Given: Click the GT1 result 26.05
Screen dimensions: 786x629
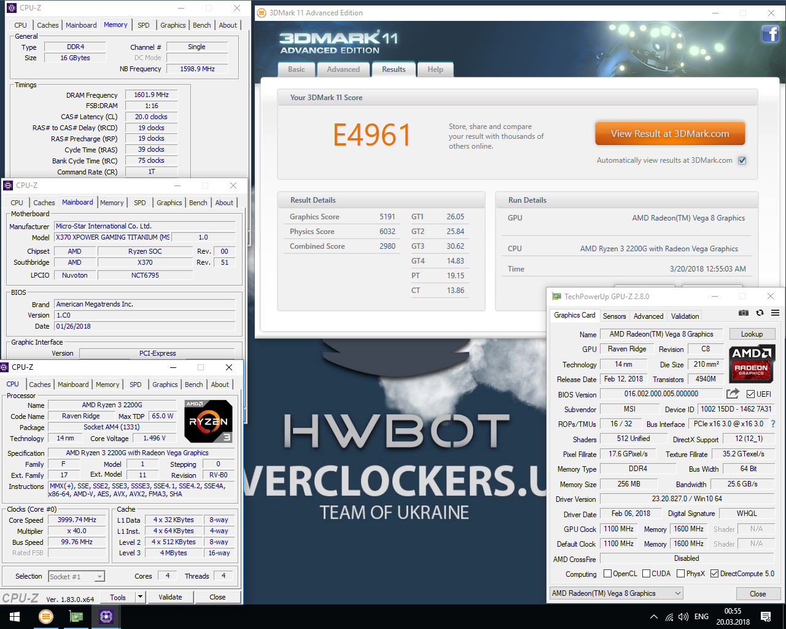Looking at the screenshot, I should click(x=456, y=217).
